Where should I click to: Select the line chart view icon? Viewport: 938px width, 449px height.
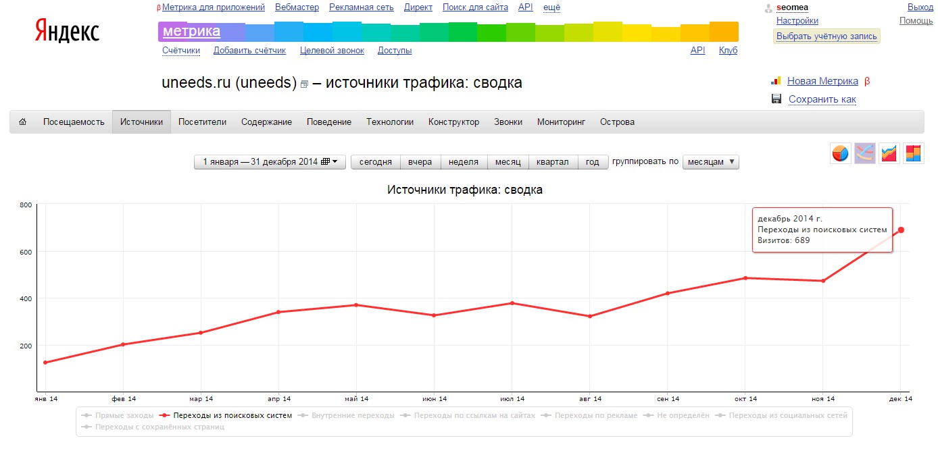[x=864, y=153]
